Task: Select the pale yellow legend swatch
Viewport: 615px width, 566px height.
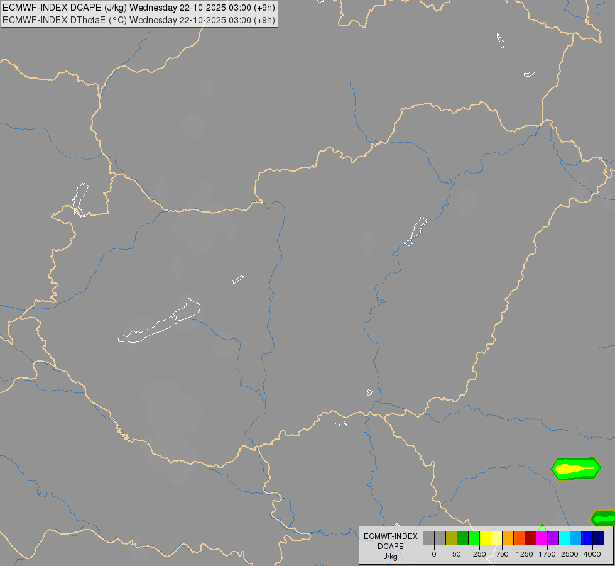Action: (496, 538)
